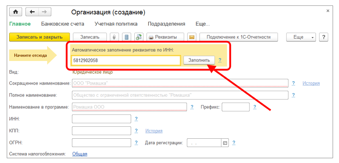Click the Общая tax system link
Image resolution: width=339 pixels, height=163 pixels.
(79, 154)
